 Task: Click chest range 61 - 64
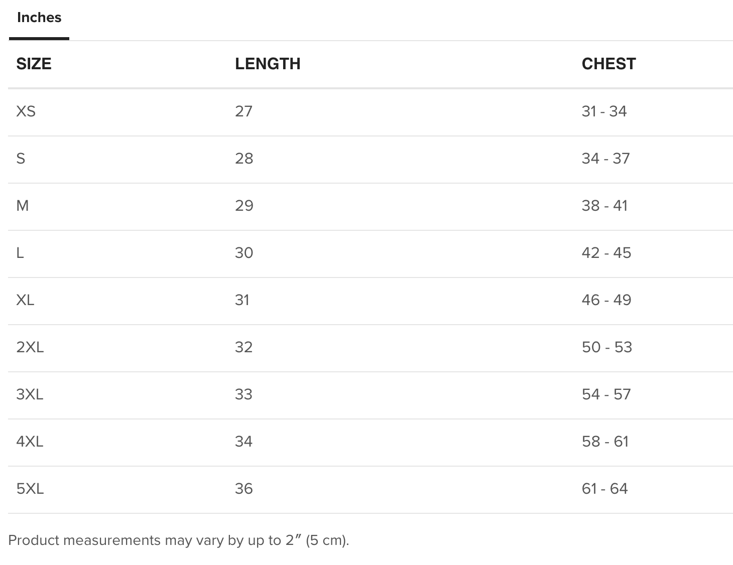tap(604, 488)
